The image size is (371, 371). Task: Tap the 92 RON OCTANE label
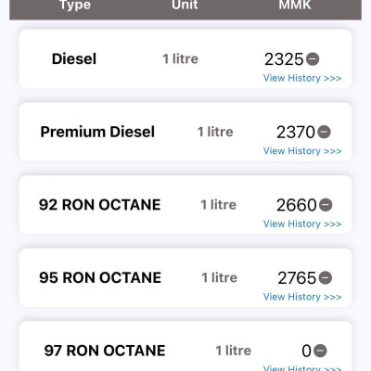(99, 205)
